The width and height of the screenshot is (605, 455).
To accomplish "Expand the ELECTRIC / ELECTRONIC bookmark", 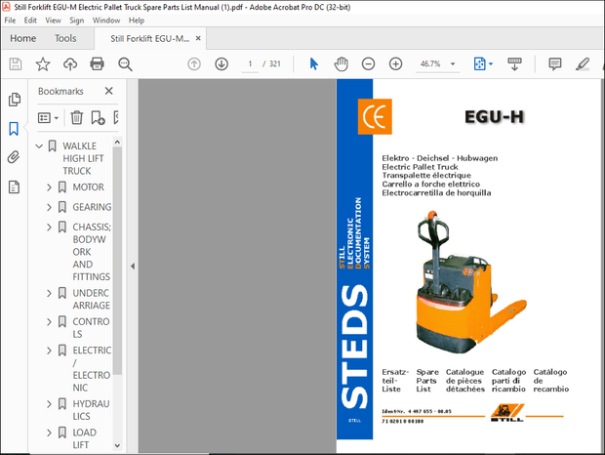I will [x=49, y=351].
